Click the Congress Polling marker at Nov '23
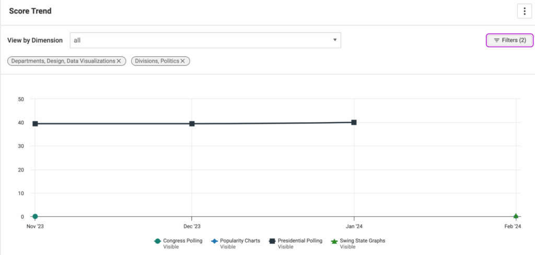This screenshot has width=535, height=255. pyautogui.click(x=35, y=216)
